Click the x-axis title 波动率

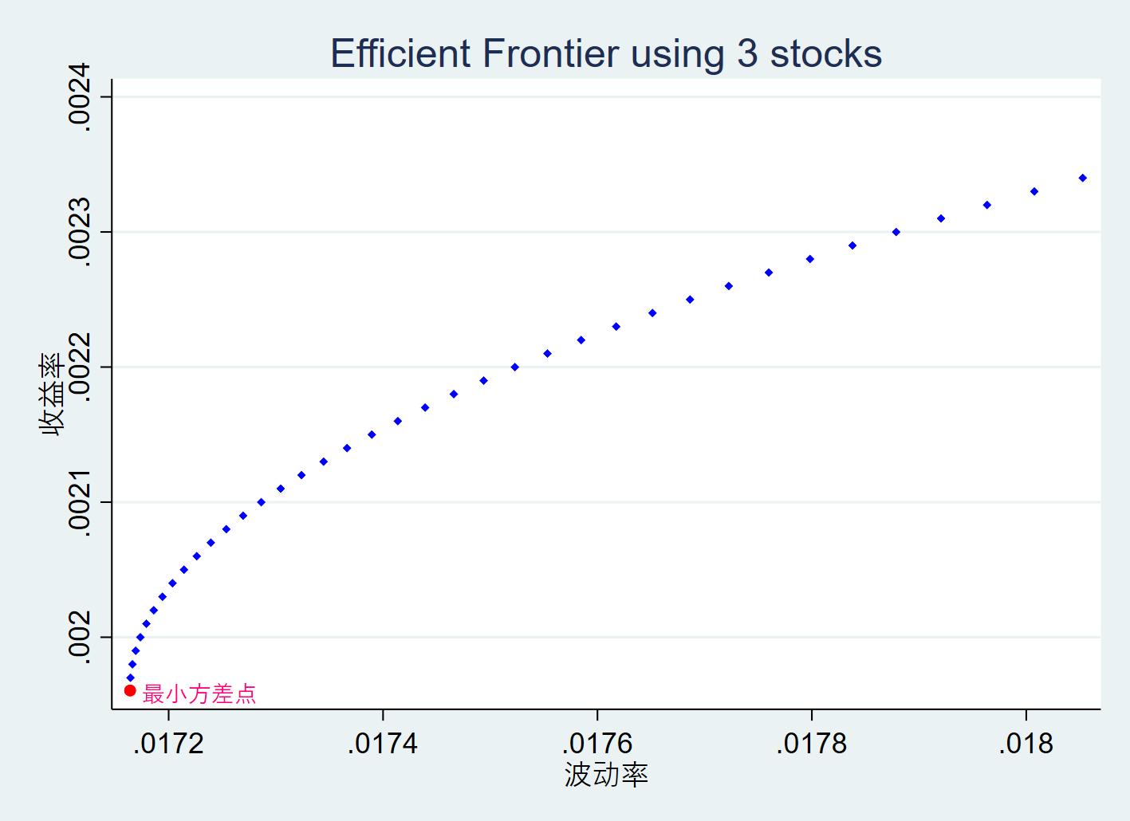coord(606,774)
